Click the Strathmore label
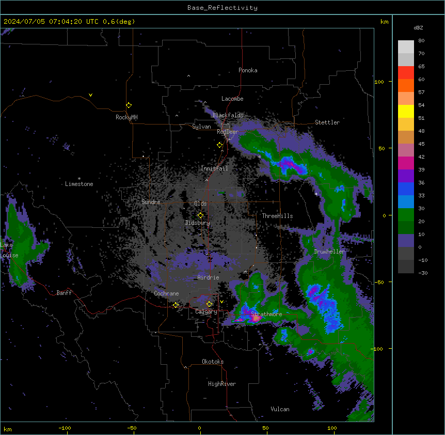The width and height of the screenshot is (445, 435). pyautogui.click(x=266, y=314)
